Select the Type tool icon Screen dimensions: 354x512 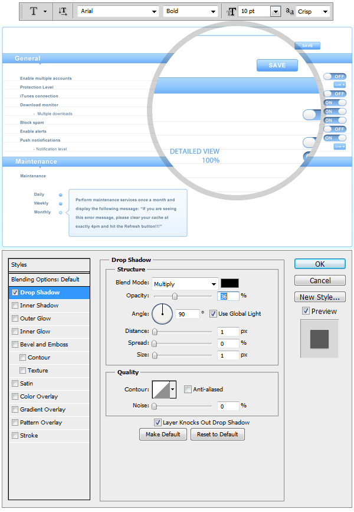pos(33,11)
